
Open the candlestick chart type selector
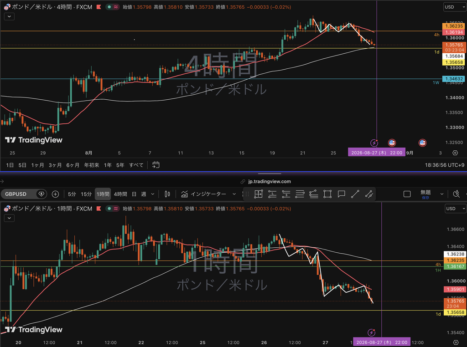167,194
